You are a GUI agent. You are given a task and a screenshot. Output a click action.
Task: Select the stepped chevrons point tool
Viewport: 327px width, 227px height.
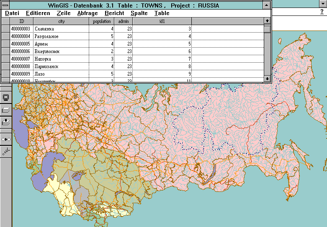[5, 151]
